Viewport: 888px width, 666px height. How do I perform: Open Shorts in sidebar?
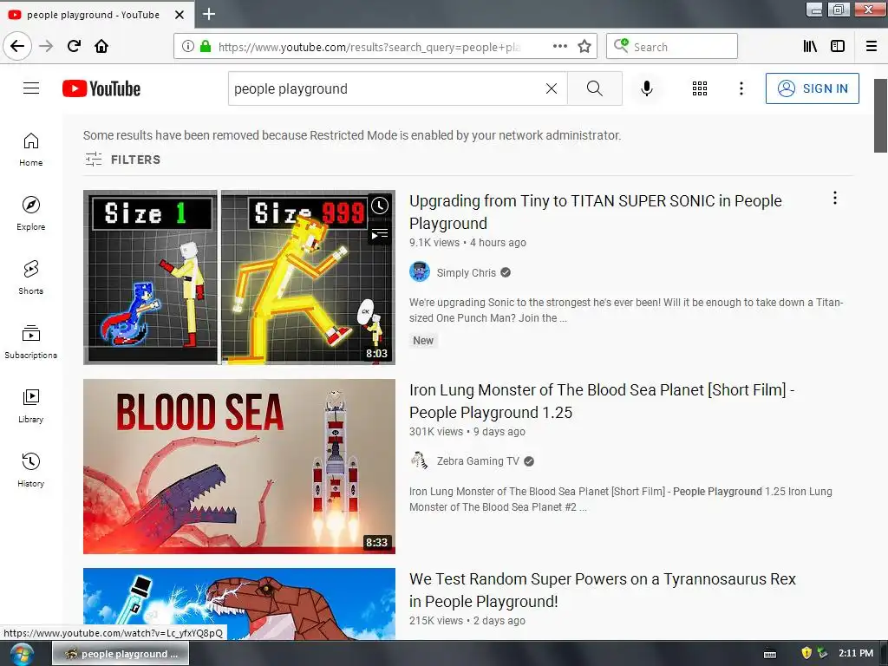31,278
